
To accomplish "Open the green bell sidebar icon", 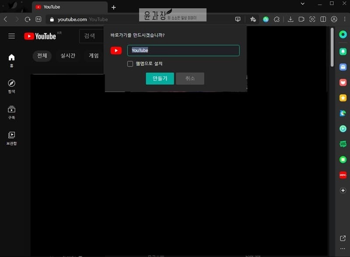I will click(x=343, y=52).
